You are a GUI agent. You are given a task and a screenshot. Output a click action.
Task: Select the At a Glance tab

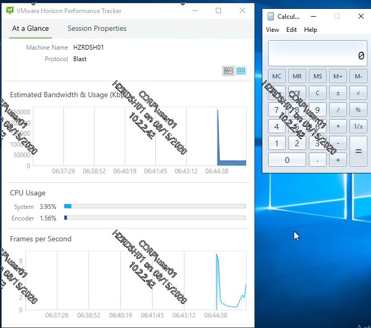tap(30, 28)
